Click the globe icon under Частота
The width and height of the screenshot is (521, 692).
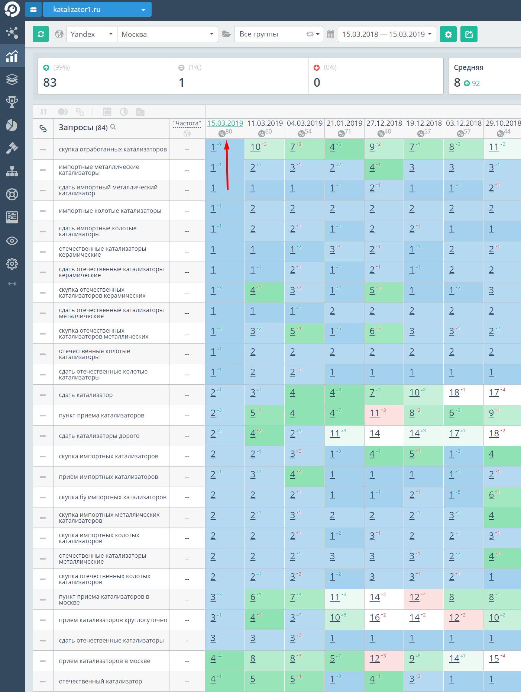[x=187, y=134]
